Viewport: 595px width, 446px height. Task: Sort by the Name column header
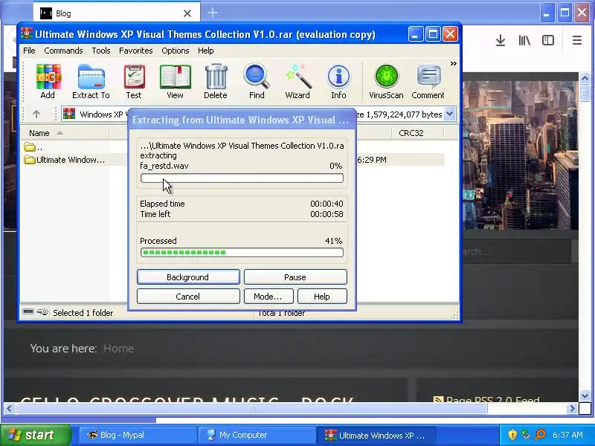pos(65,133)
